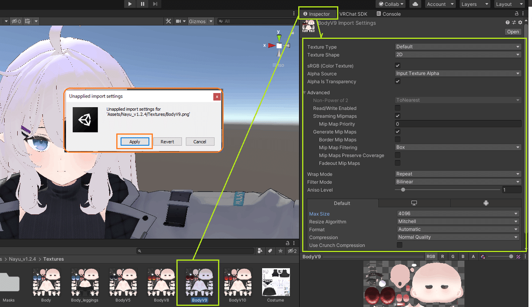532x307 pixels.
Task: Click the Open button in Import Settings
Action: coord(513,32)
